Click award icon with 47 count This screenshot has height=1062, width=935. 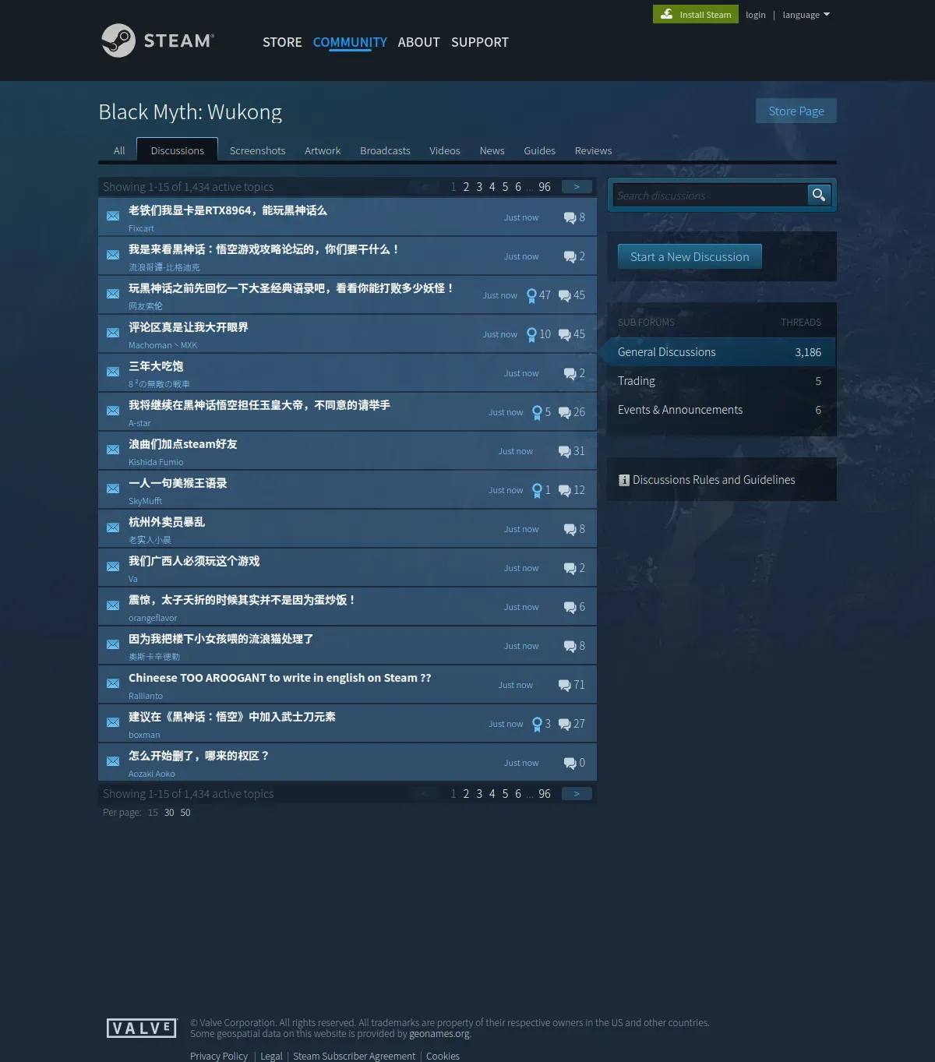click(531, 295)
